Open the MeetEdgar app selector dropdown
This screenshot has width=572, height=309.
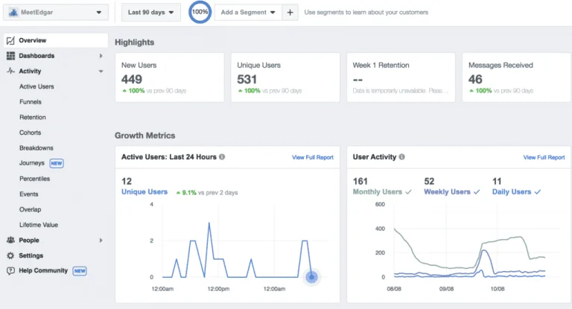(x=56, y=13)
